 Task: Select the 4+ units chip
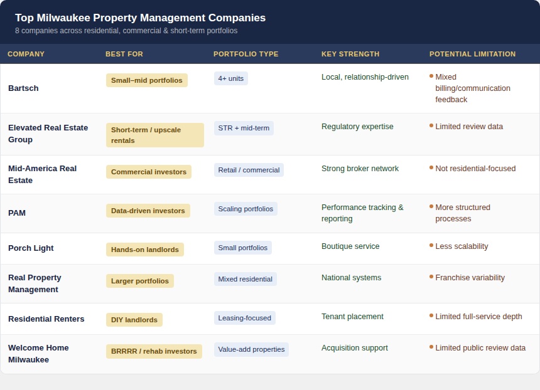[231, 78]
